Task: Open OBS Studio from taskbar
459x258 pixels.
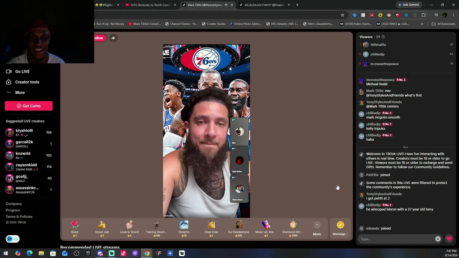Action: click(76, 253)
